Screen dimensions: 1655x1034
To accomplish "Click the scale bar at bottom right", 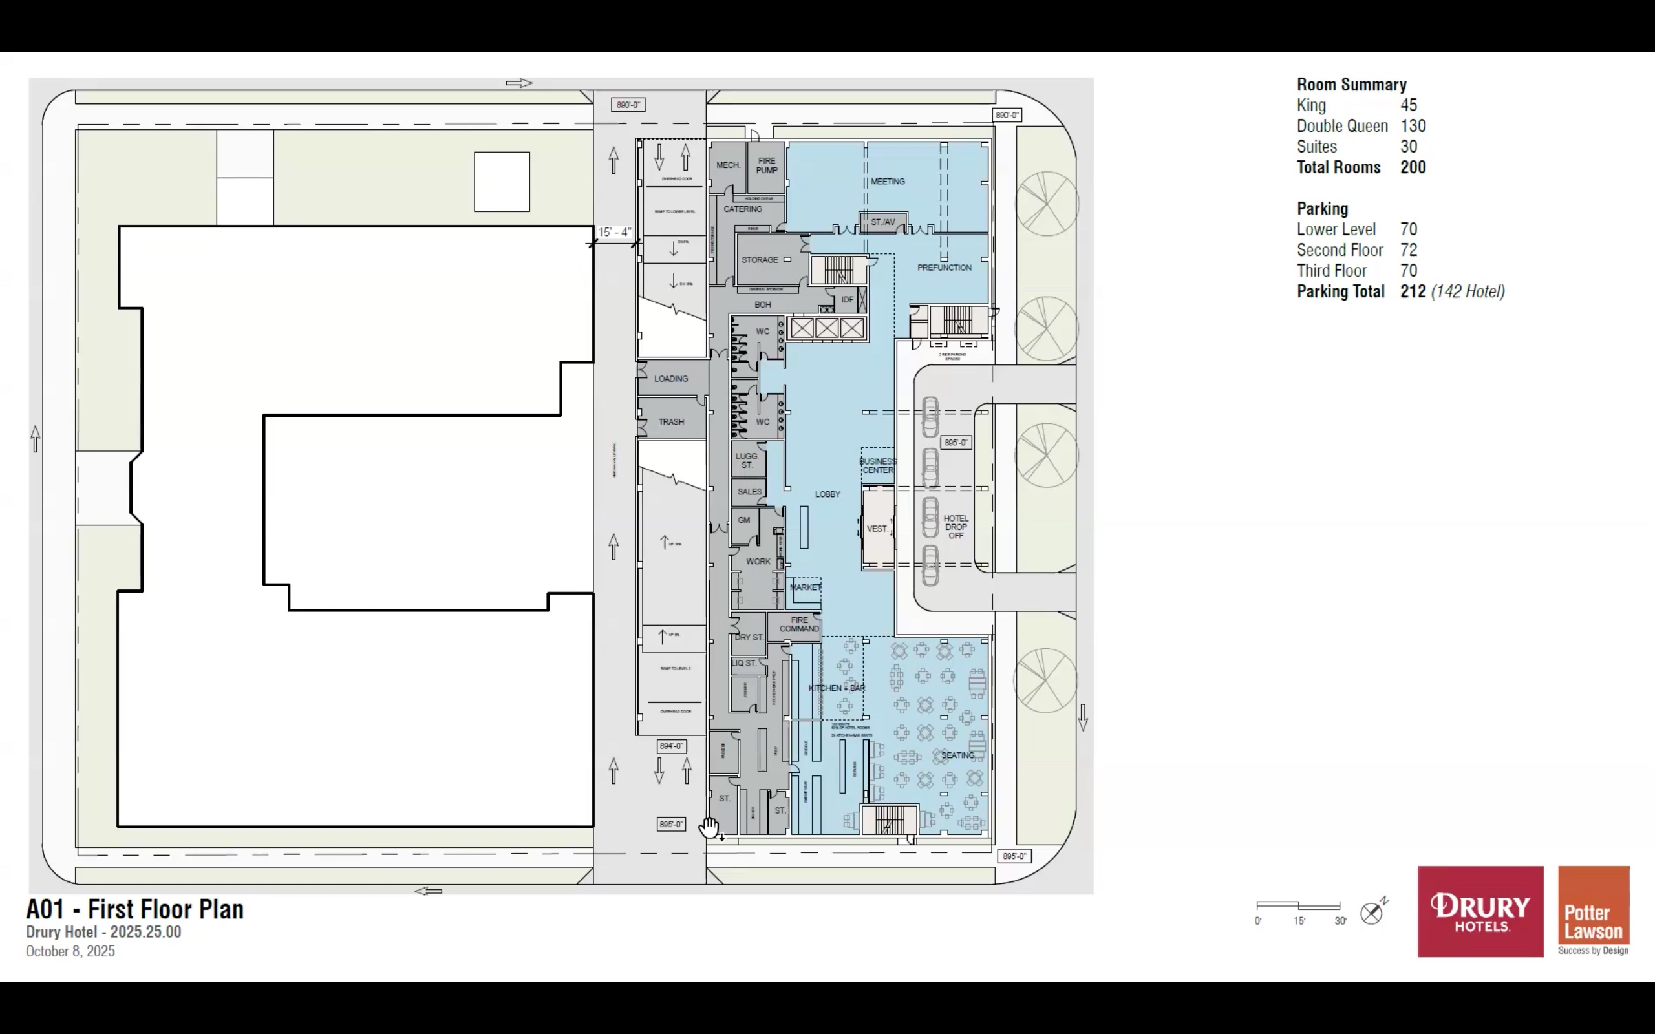I will [1298, 906].
